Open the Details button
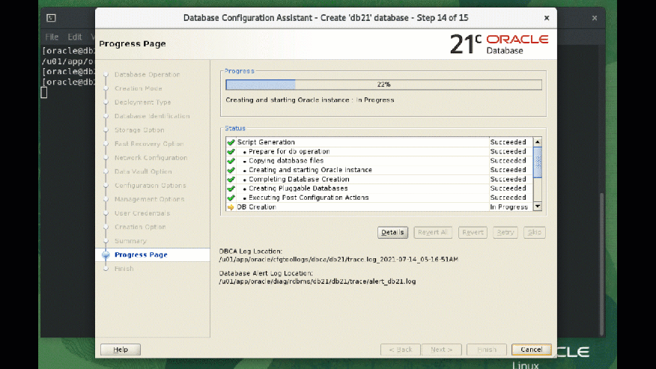Screen dimensions: 656x369 [392, 232]
